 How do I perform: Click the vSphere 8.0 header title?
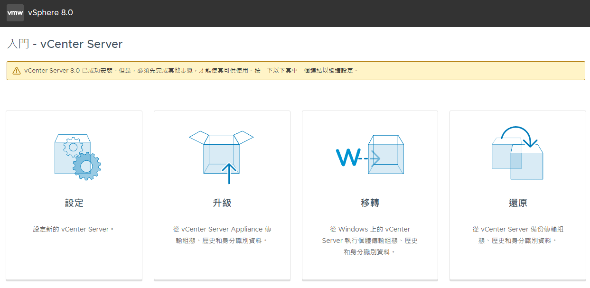click(51, 13)
